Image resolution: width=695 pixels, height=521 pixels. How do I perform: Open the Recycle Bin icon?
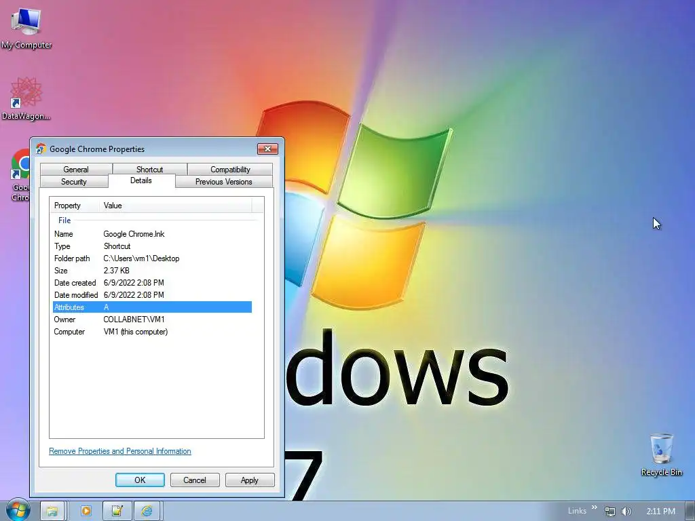tap(661, 455)
